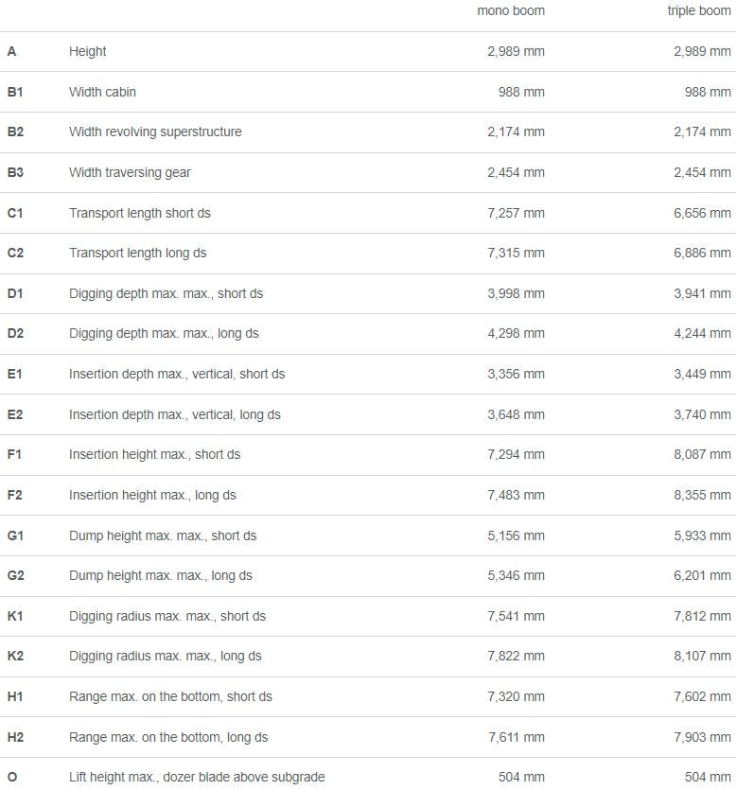This screenshot has width=736, height=790.
Task: Select triple boom value 3,740 mm
Action: [702, 414]
